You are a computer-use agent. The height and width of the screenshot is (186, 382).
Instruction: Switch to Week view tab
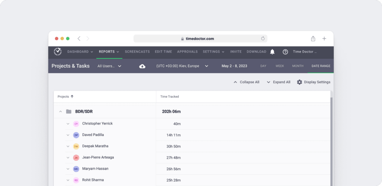pyautogui.click(x=280, y=66)
